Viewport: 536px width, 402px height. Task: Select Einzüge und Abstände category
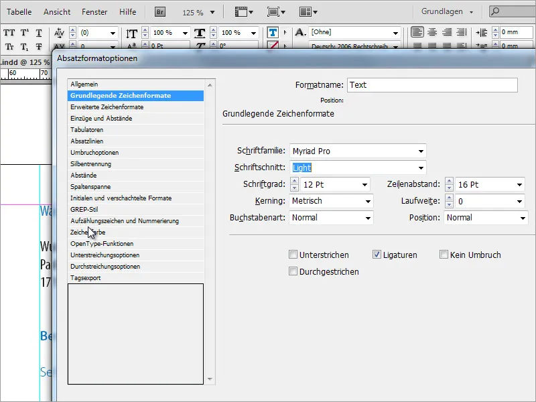[136, 119]
